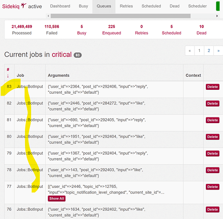The image size is (223, 219).
Task: Click the right scrollbar arrow under navigation
Action: pos(217,16)
